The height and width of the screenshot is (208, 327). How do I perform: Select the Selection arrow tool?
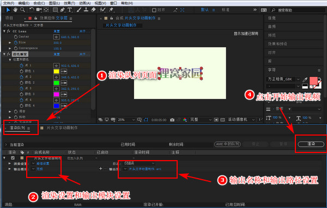(8, 10)
